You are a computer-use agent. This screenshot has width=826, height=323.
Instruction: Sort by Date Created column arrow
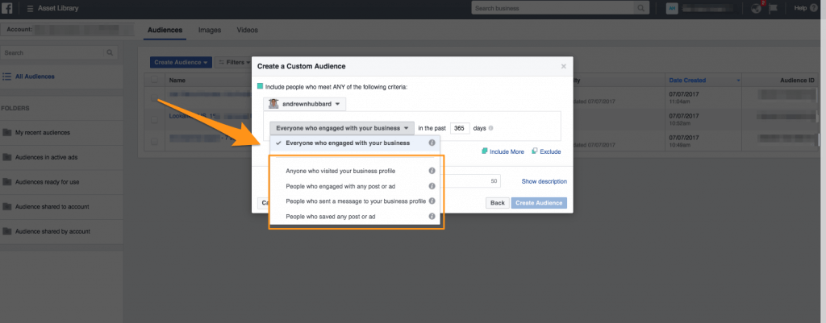click(738, 81)
